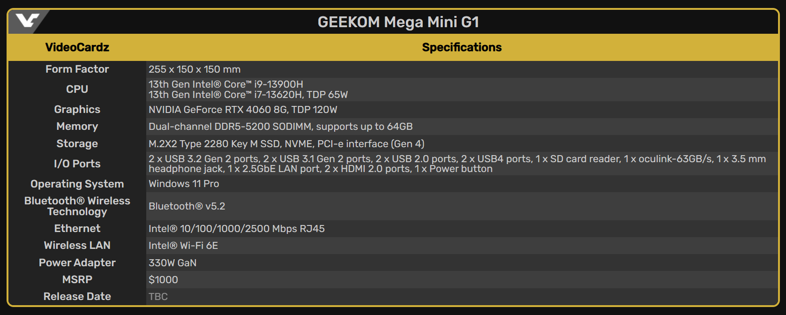
Task: Click the Specifications column header
Action: click(x=462, y=47)
